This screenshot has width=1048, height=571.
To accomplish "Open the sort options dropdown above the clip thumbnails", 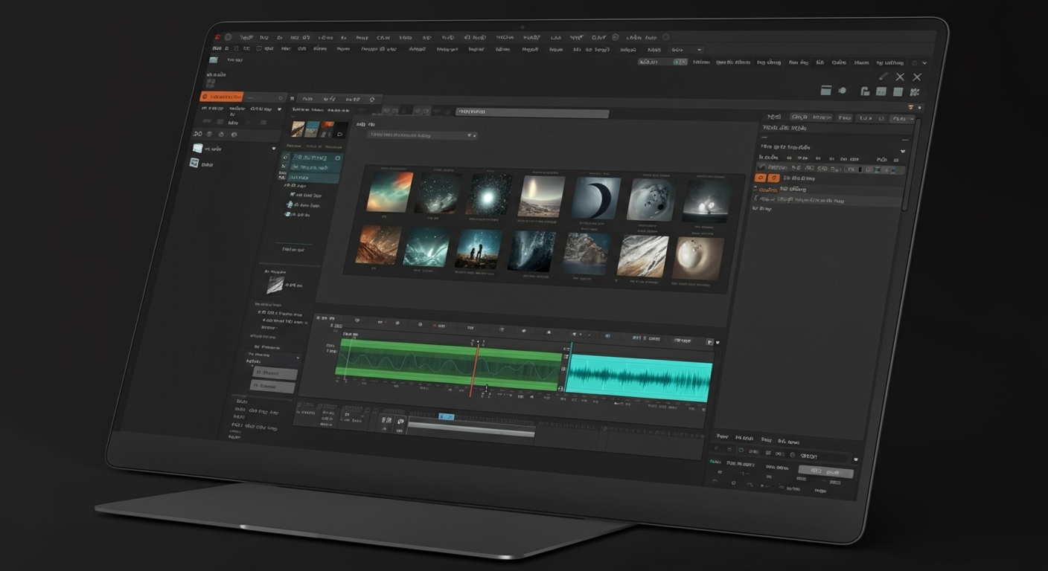I will tap(467, 135).
